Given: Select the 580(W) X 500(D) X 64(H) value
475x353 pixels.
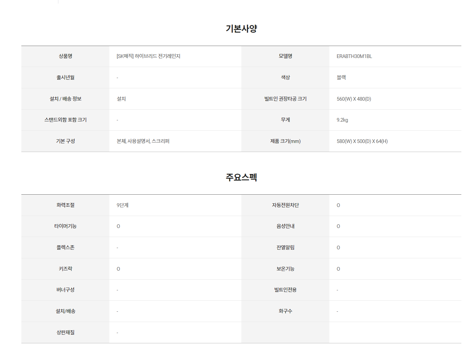Looking at the screenshot, I should pos(362,141).
